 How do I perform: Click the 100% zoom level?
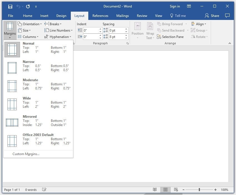pyautogui.click(x=224, y=190)
